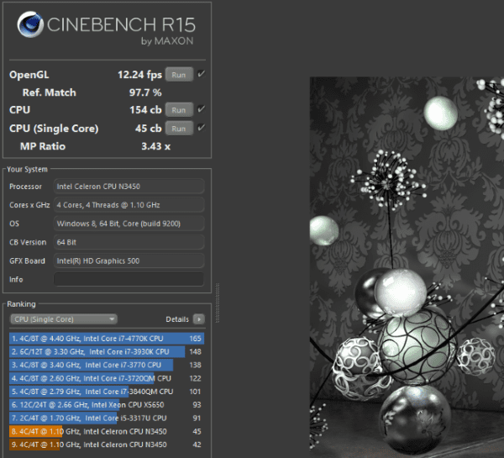The height and width of the screenshot is (458, 504).
Task: Toggle the CPU test checkbox
Action: coord(202,109)
